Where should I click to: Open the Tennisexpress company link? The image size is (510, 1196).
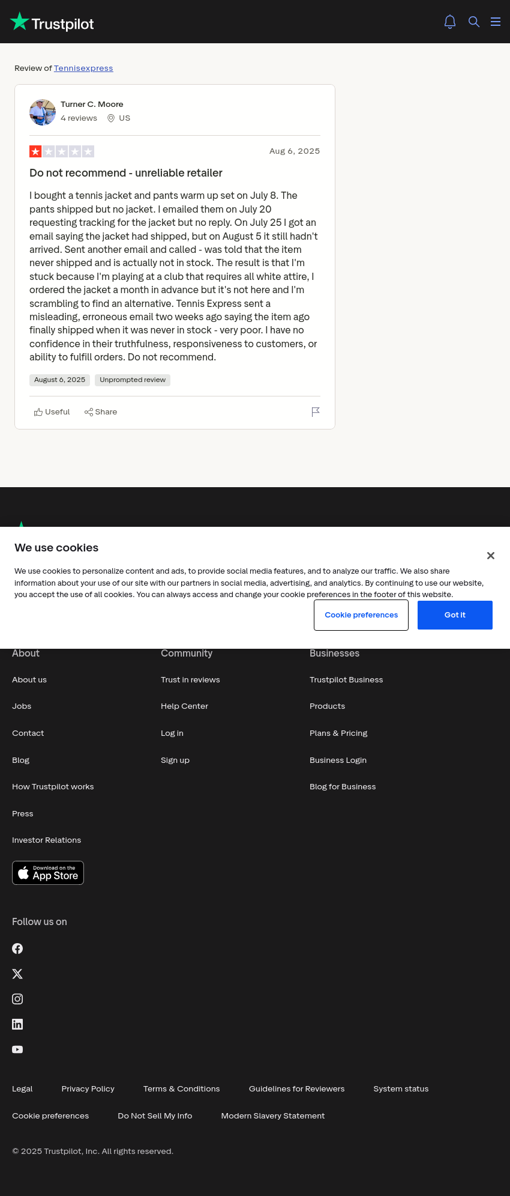83,68
